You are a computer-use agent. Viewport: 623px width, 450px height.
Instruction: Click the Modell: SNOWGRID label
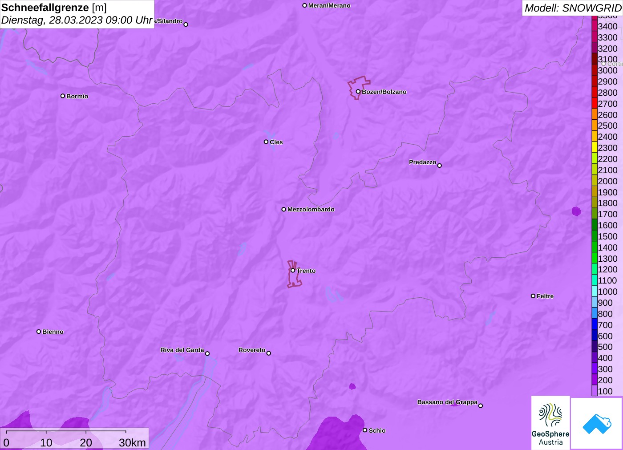tap(573, 8)
